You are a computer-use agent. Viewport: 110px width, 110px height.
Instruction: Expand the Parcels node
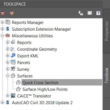[7, 62]
